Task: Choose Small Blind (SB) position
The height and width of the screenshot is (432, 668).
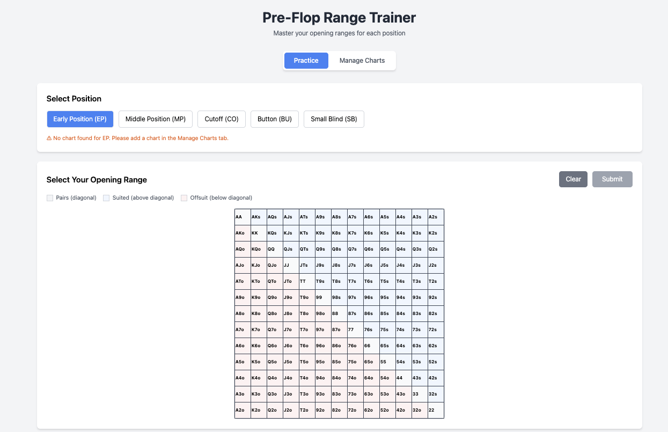Action: point(334,119)
